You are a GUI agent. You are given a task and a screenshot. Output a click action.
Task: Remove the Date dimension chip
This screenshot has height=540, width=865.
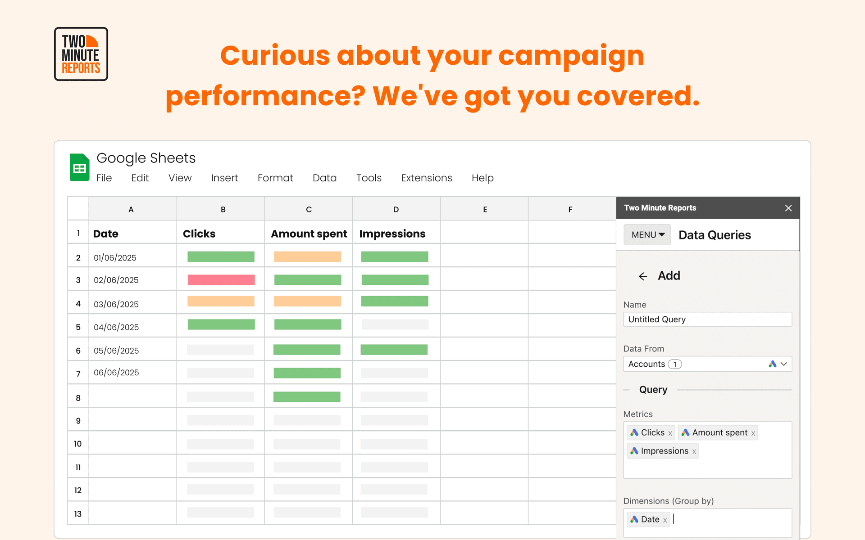(665, 519)
